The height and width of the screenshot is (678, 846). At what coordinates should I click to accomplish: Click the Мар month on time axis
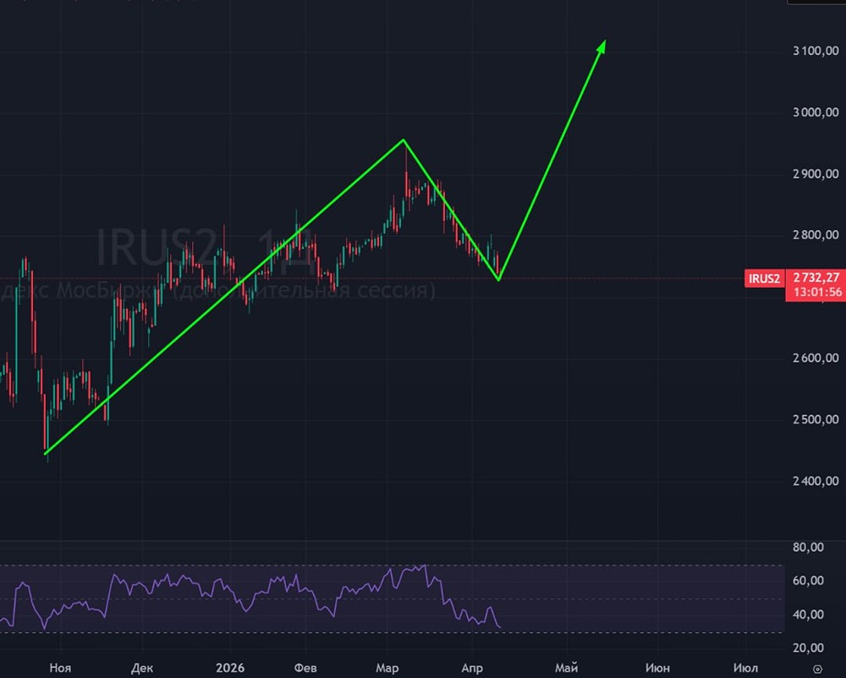(387, 669)
